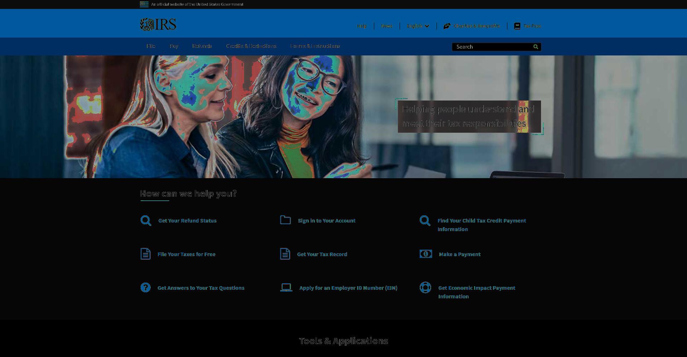Click the magnifier icon beside Child Tax Credit Payment
Image resolution: width=687 pixels, height=357 pixels.
tap(425, 220)
